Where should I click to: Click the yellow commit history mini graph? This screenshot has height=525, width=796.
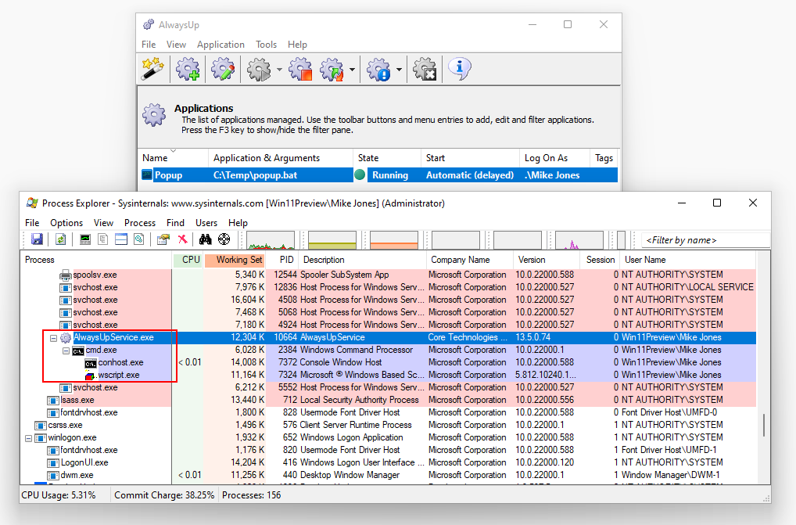tap(332, 240)
